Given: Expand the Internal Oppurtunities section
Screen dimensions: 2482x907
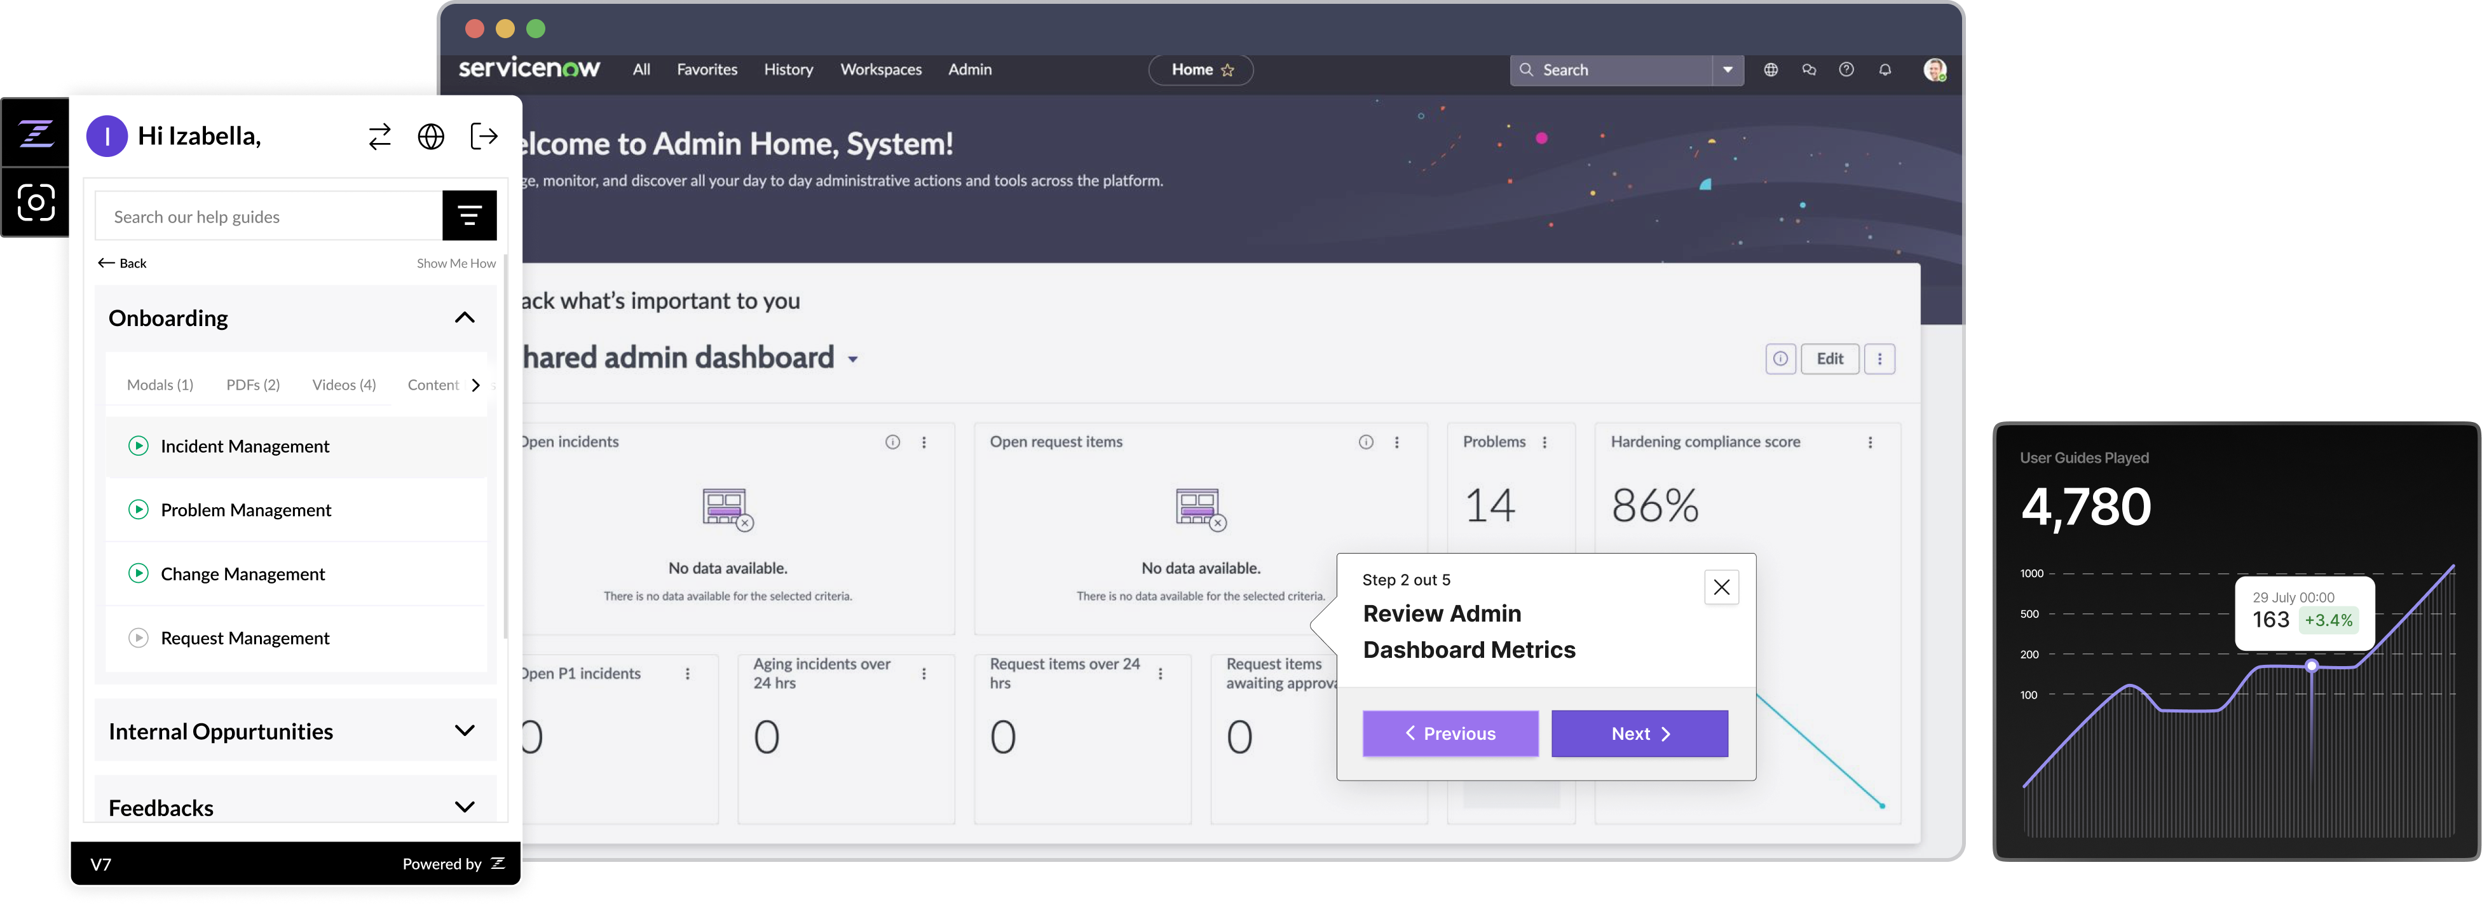Looking at the screenshot, I should 465,730.
